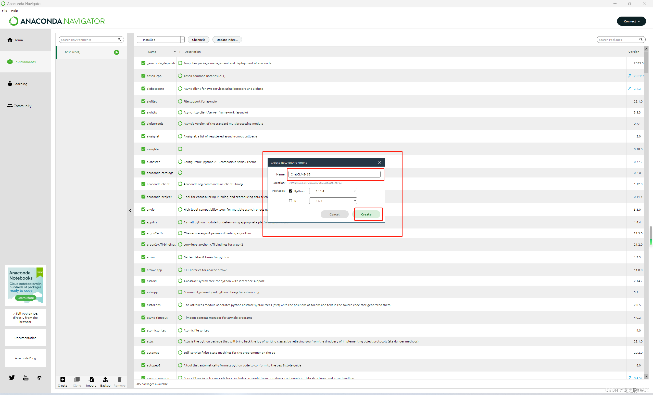The height and width of the screenshot is (395, 653).
Task: Open the Community people icon
Action: pos(10,105)
